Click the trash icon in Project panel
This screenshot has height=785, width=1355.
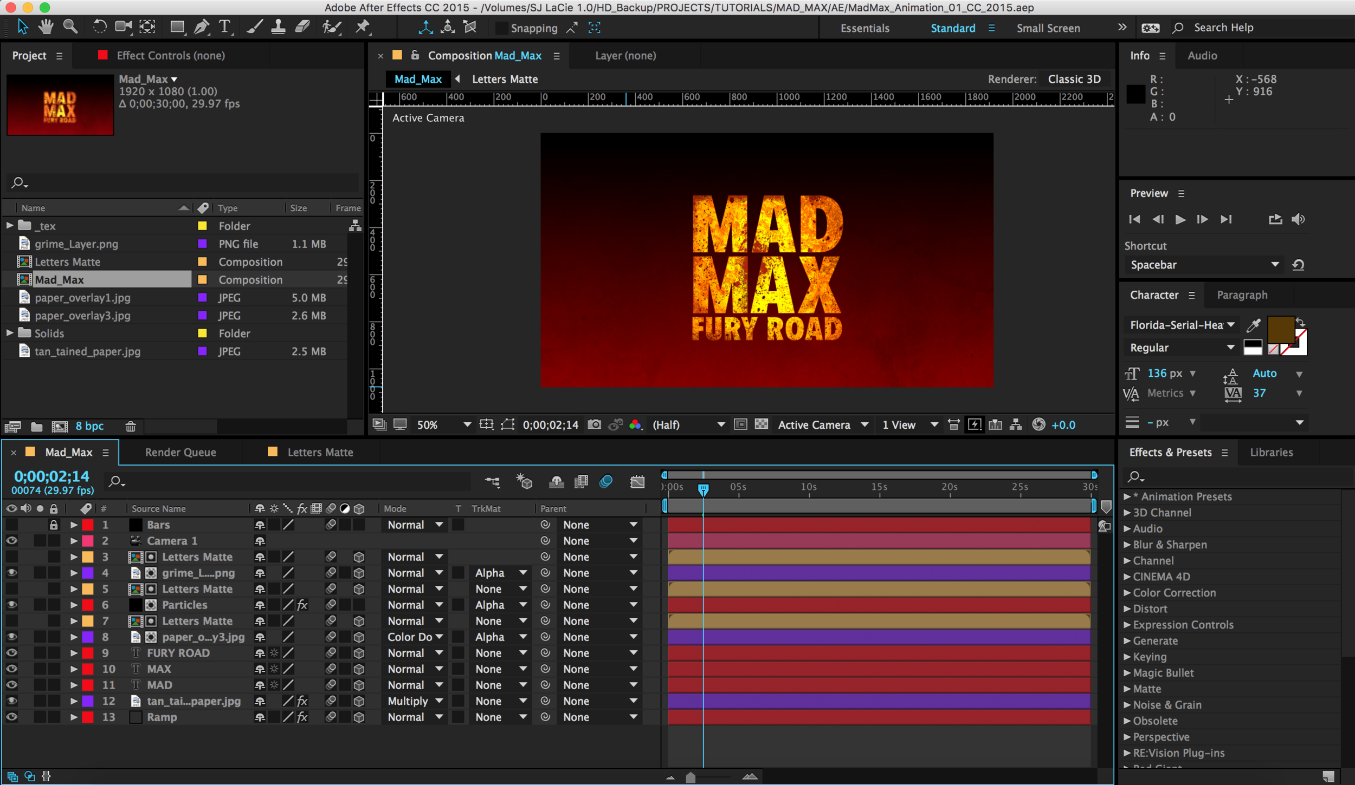pos(131,427)
